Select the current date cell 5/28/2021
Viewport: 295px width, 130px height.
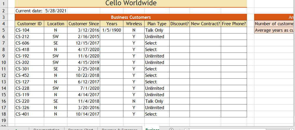(x=56, y=11)
